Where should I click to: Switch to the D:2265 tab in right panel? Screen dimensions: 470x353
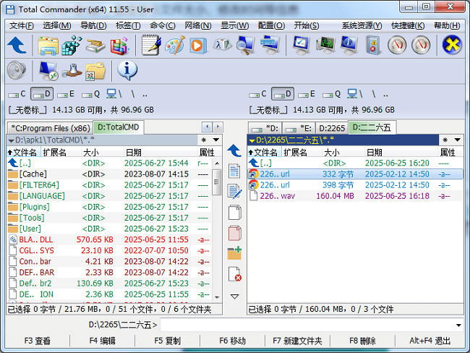pos(332,128)
